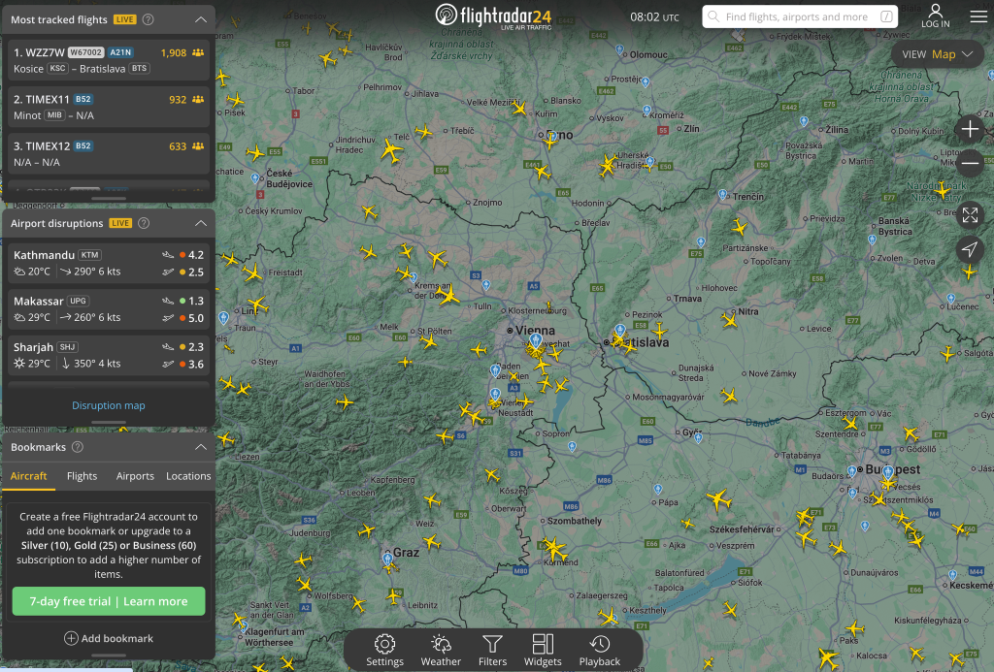Center map on my location
Viewport: 994px width, 672px height.
click(x=970, y=249)
